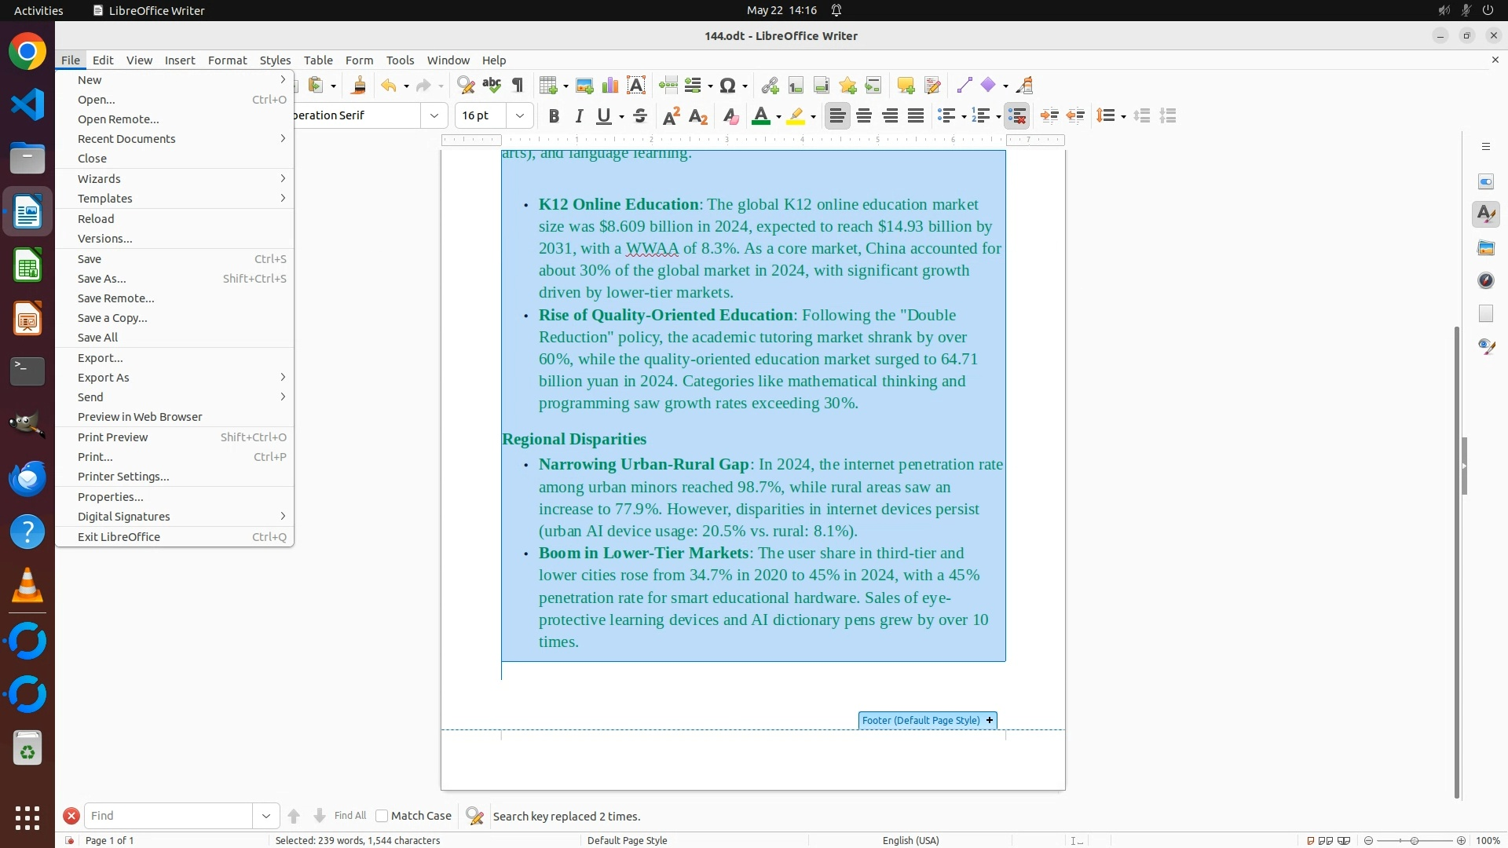This screenshot has width=1508, height=848.
Task: Choose Save As from File menu
Action: tap(102, 279)
